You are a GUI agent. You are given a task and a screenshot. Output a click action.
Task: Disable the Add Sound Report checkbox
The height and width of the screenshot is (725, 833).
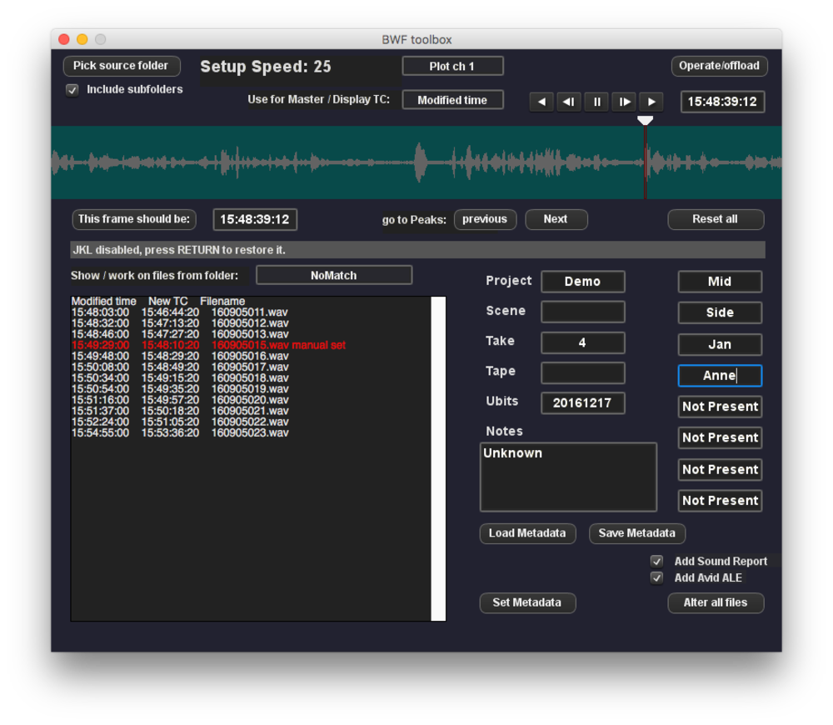click(657, 562)
